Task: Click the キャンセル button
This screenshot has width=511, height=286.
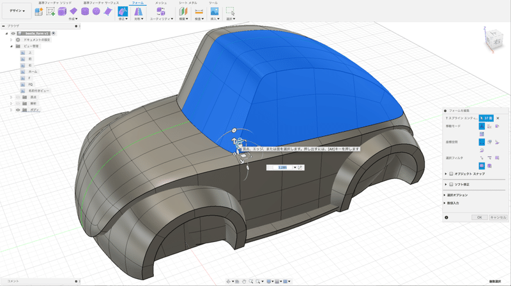Action: 498,217
